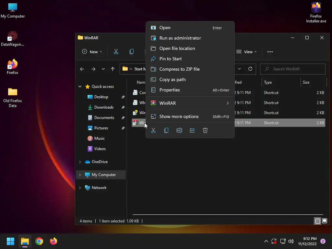The image size is (332, 249).
Task: Open the Old Firefox Data folder
Action: click(13, 97)
